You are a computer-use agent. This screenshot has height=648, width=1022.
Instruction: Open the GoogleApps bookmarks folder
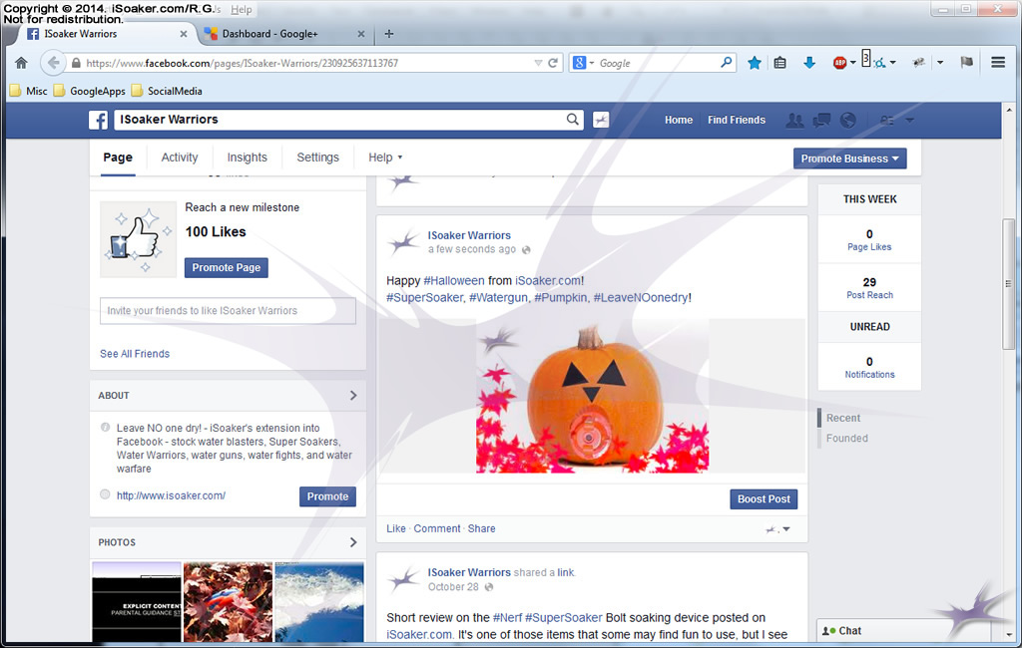(x=89, y=91)
